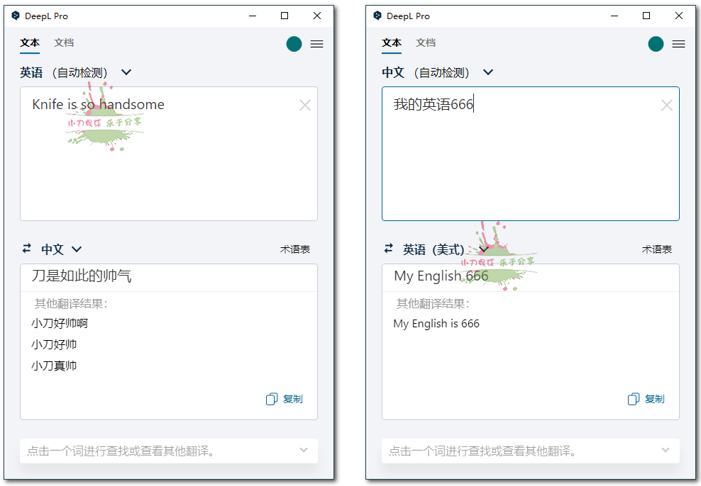Open the 术语表 glossary link
The height and width of the screenshot is (486, 701).
[x=295, y=249]
